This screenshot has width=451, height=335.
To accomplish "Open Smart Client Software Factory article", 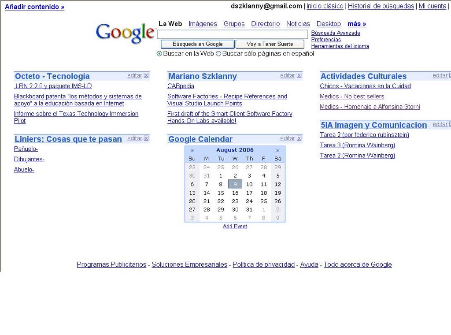I will 230,117.
